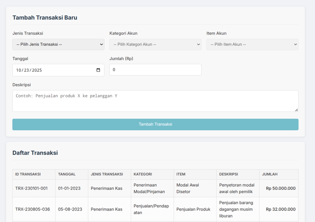Open the Item Akun dropdown
The image size is (315, 222).
(252, 44)
